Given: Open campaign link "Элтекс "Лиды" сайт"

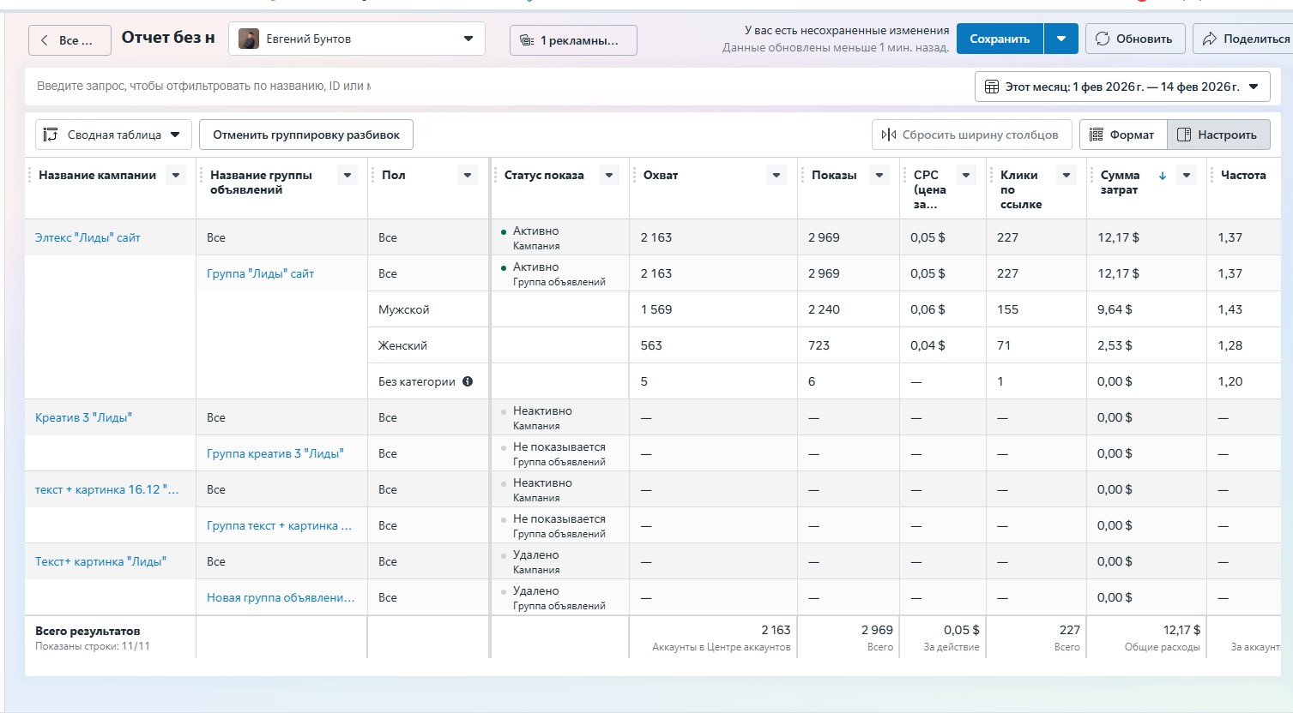Looking at the screenshot, I should click(x=88, y=237).
